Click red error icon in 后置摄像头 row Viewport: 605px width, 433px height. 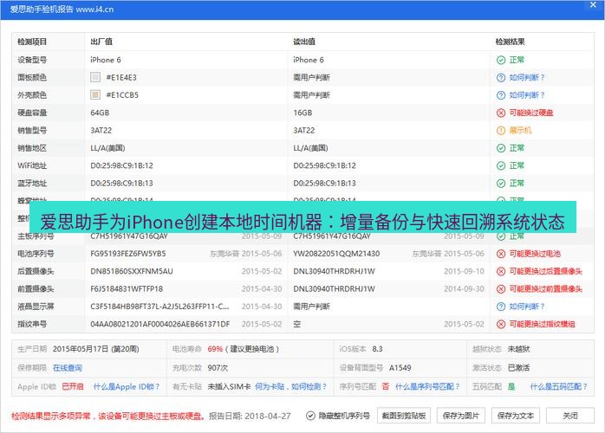pyautogui.click(x=501, y=271)
